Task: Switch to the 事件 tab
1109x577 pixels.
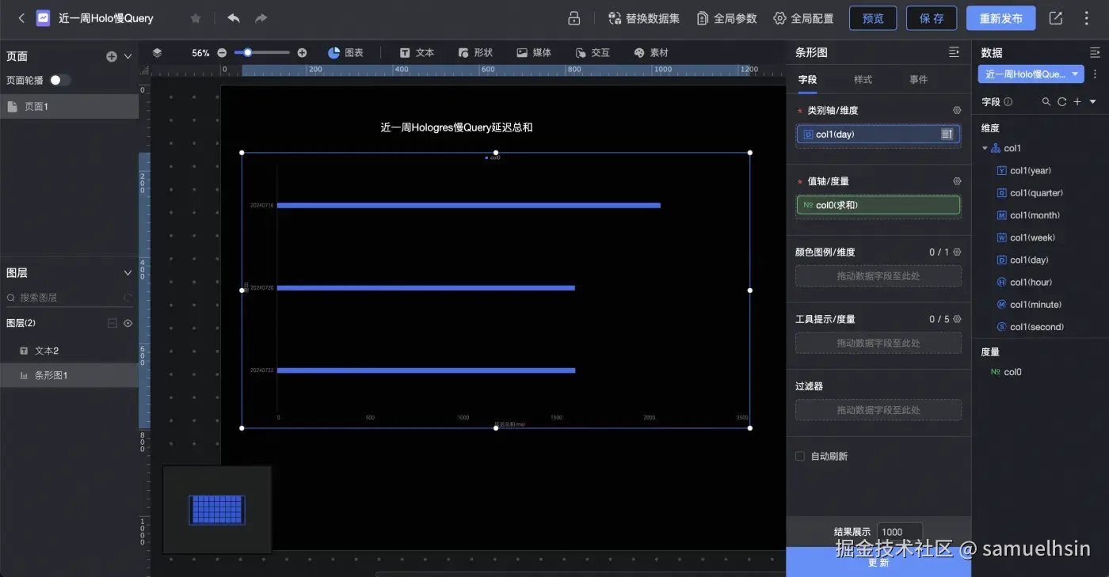Action: coord(918,79)
